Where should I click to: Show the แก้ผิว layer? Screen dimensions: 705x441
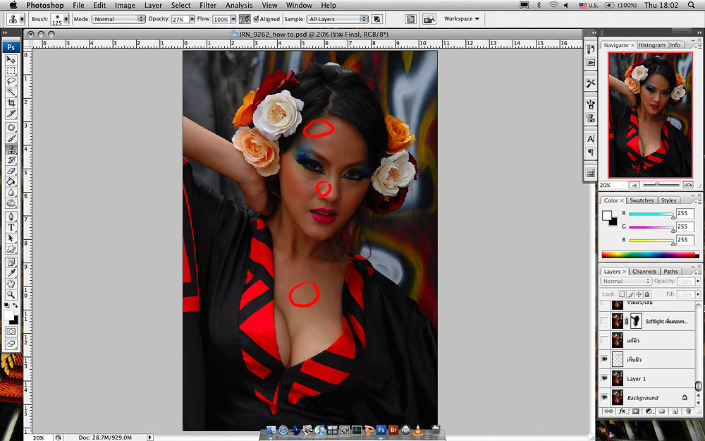604,340
